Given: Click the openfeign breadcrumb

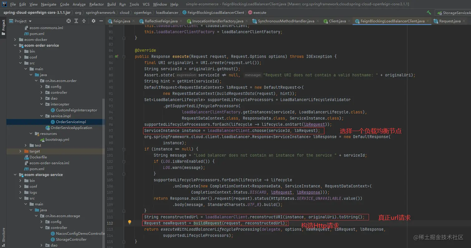Looking at the screenshot, I should 142,13.
